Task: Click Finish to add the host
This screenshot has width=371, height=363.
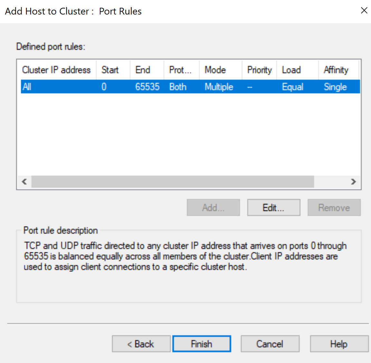Action: coord(202,344)
